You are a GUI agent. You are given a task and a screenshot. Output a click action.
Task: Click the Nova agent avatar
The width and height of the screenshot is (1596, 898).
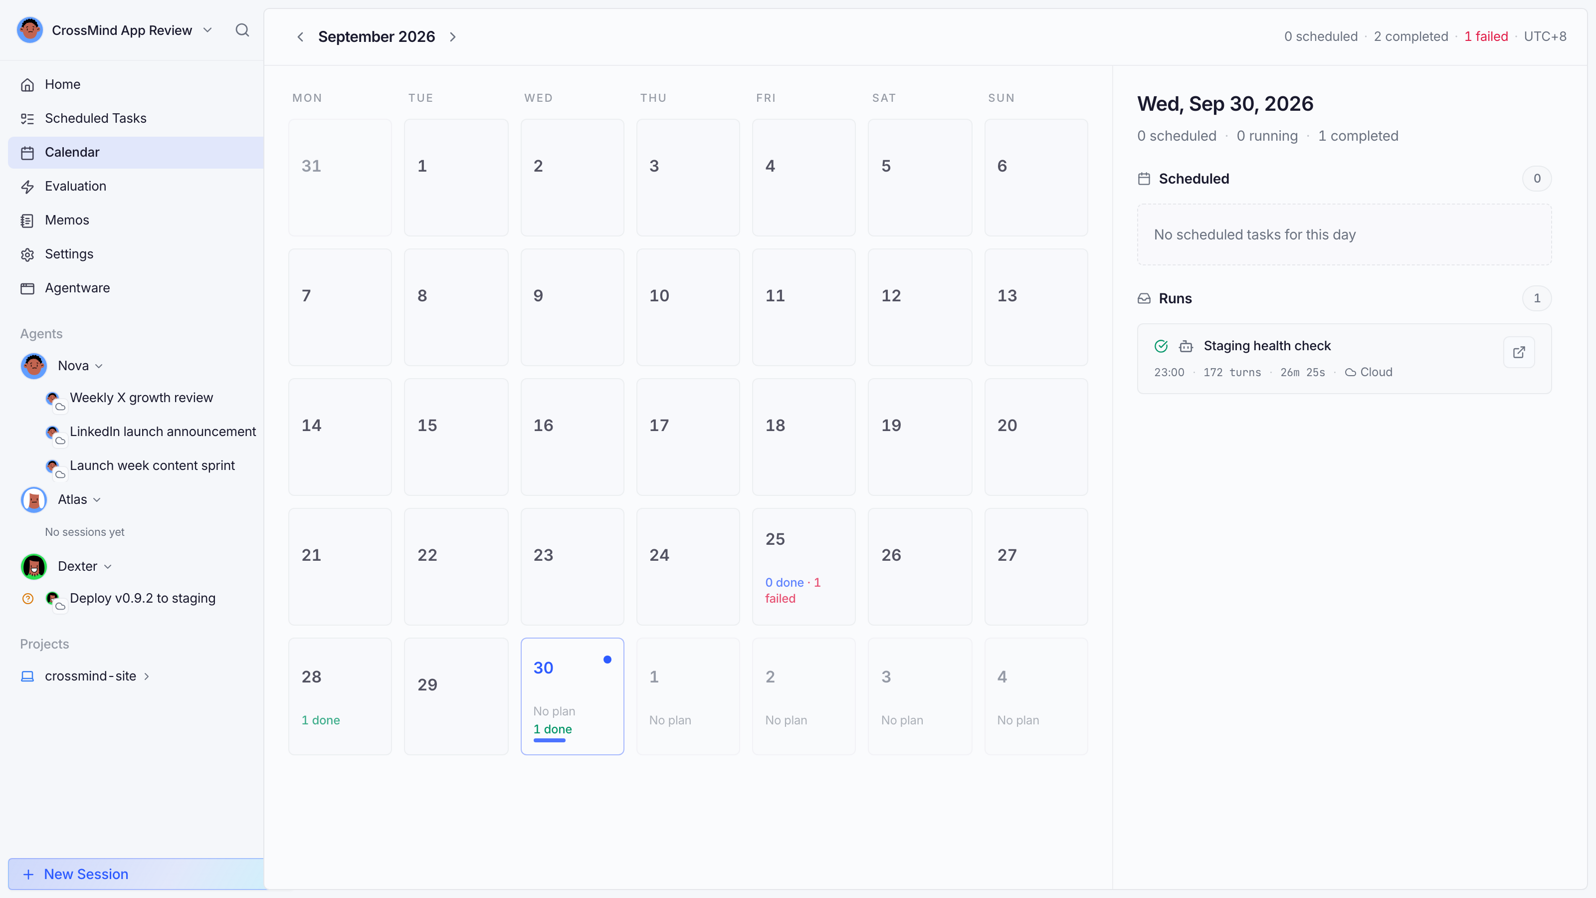pos(34,366)
